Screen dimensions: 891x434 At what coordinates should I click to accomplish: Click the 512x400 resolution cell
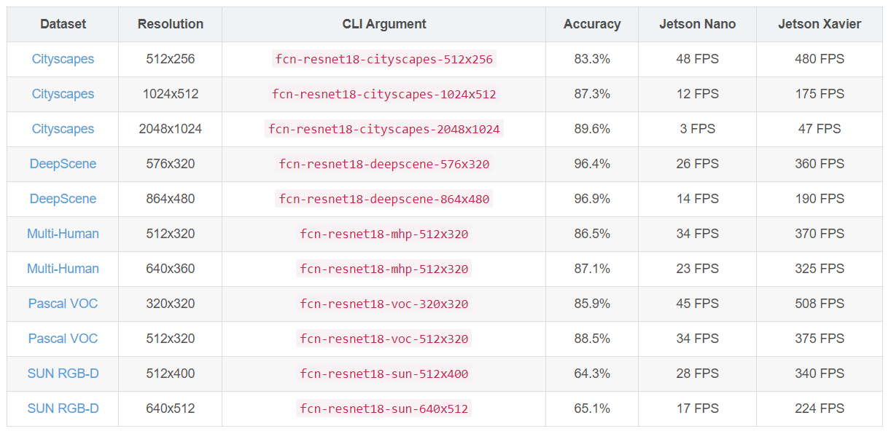(x=171, y=374)
